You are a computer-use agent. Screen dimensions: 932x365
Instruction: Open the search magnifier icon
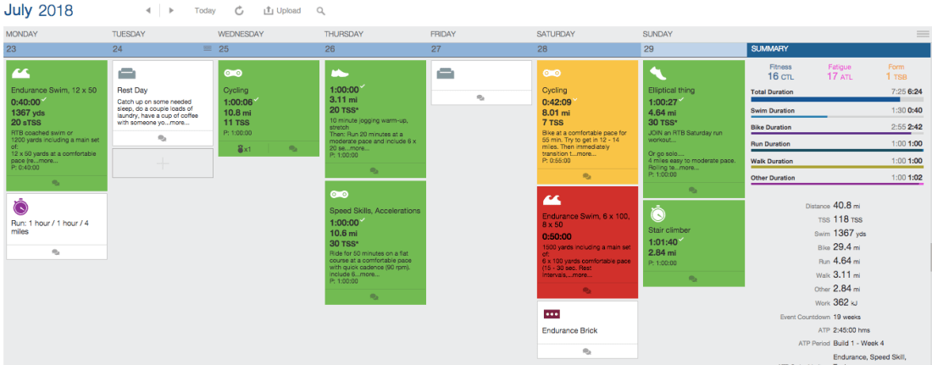coord(320,11)
